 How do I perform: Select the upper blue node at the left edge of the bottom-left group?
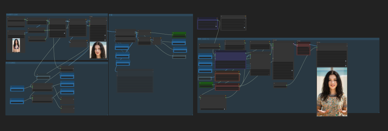point(17,89)
